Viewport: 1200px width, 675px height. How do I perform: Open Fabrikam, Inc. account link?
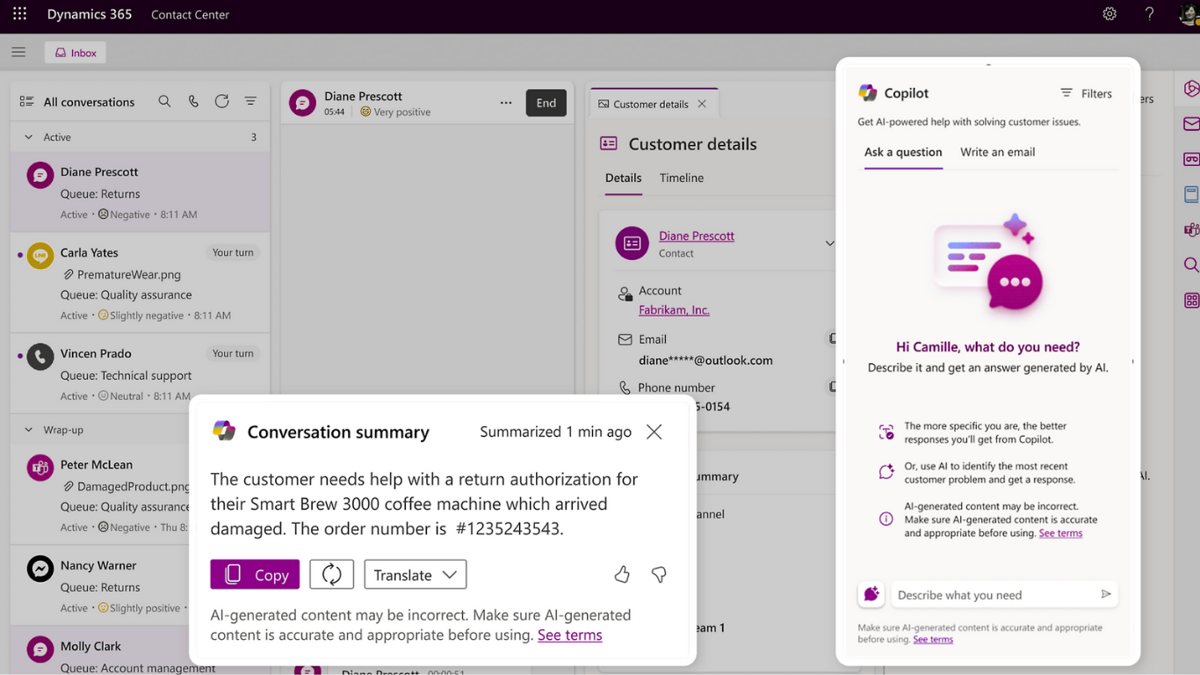click(x=674, y=309)
